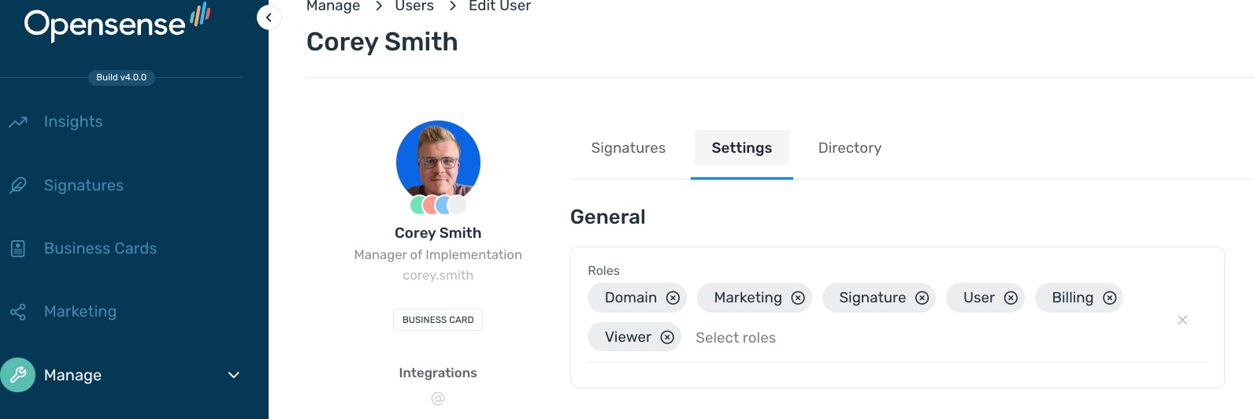The width and height of the screenshot is (1254, 419).
Task: Click the Manager of Implementation title
Action: click(x=438, y=255)
